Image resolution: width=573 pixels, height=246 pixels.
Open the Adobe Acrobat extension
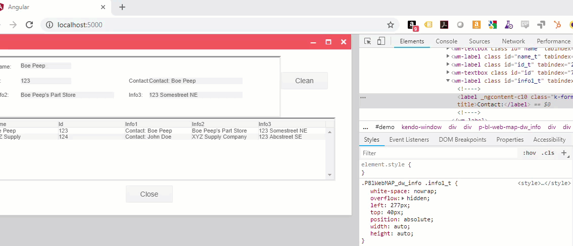coord(444,25)
